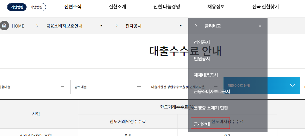This screenshot has height=136, width=305.
Task: Click the 대출수수료 안내 page title
Action: (x=185, y=51)
